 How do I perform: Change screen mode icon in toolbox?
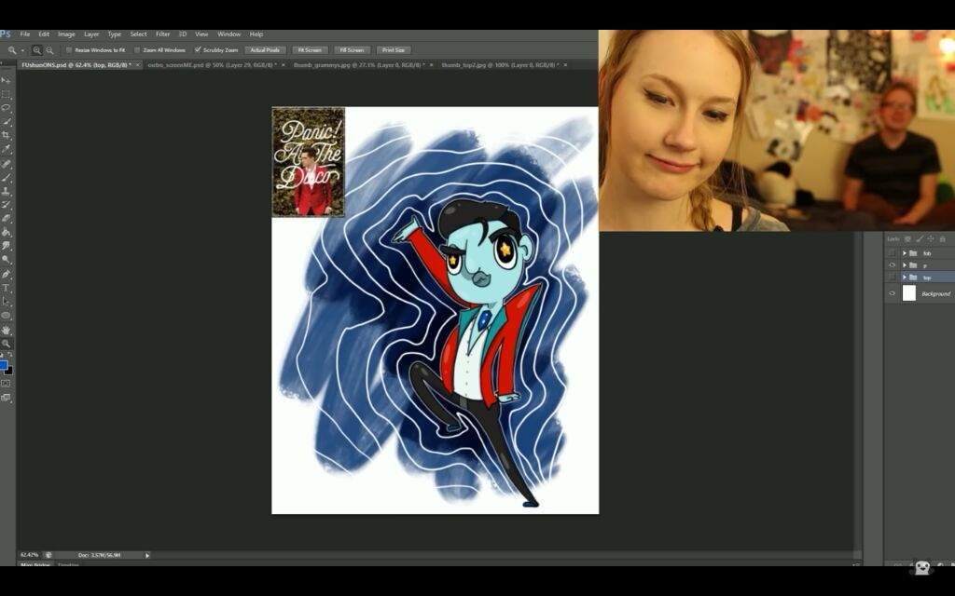pyautogui.click(x=7, y=398)
